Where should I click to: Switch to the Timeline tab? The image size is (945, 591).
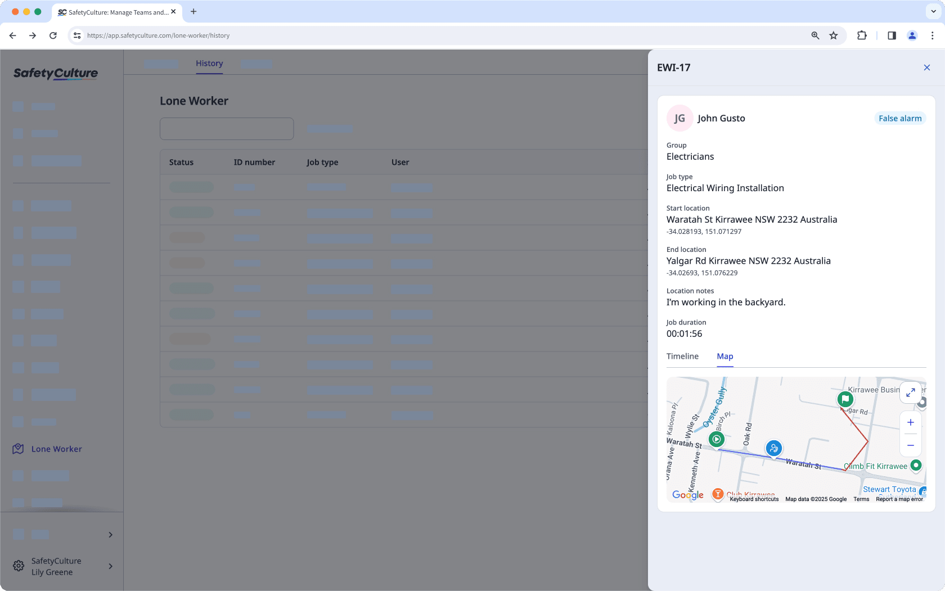pos(682,357)
